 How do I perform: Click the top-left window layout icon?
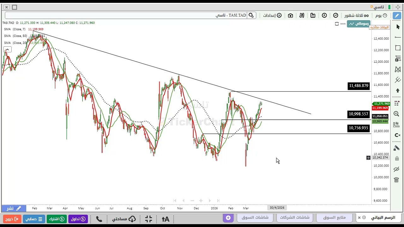(x=14, y=7)
